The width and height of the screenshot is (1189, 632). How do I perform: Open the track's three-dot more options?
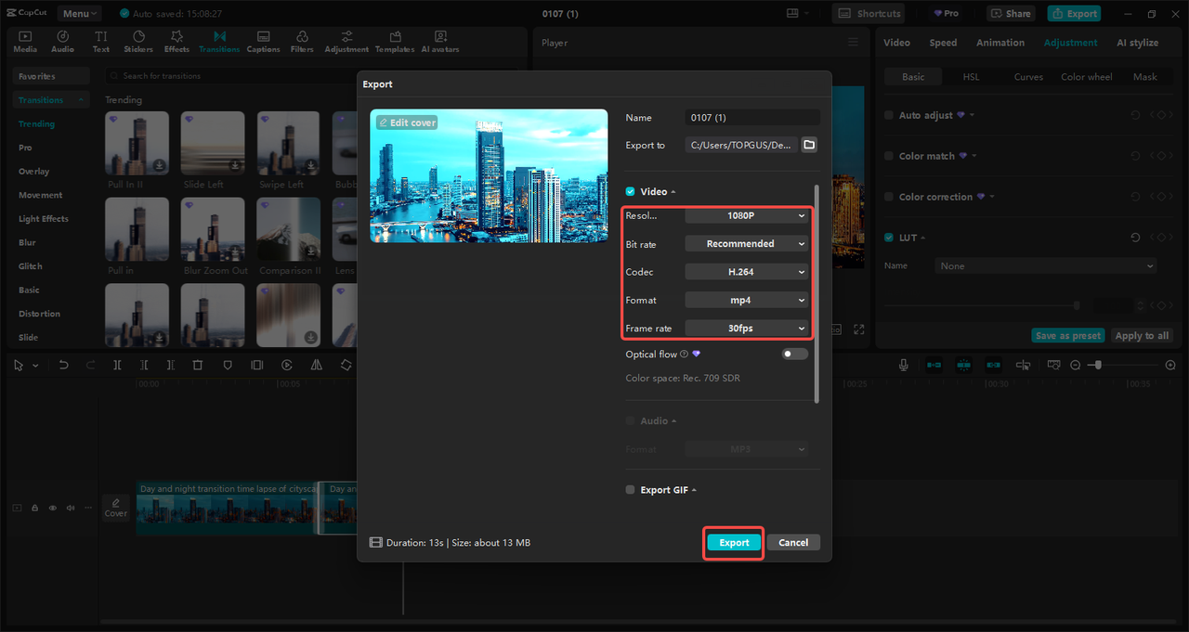[x=88, y=508]
